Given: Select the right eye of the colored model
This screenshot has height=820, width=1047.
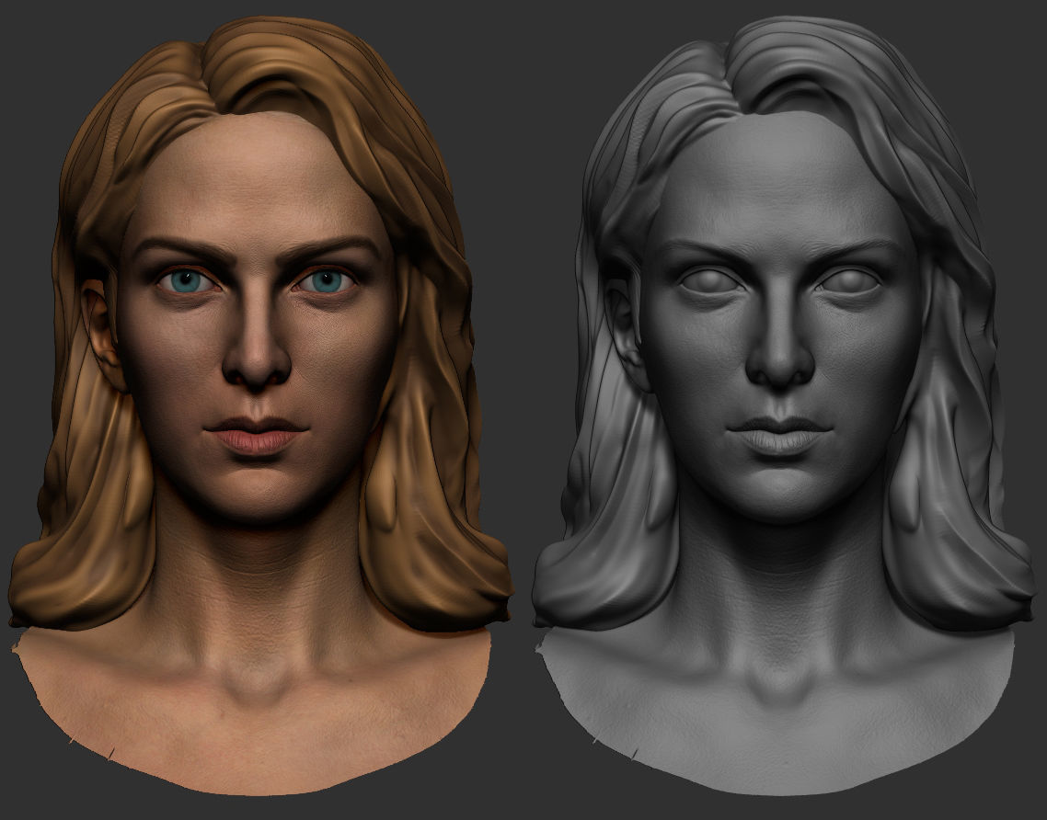Looking at the screenshot, I should click(x=324, y=280).
